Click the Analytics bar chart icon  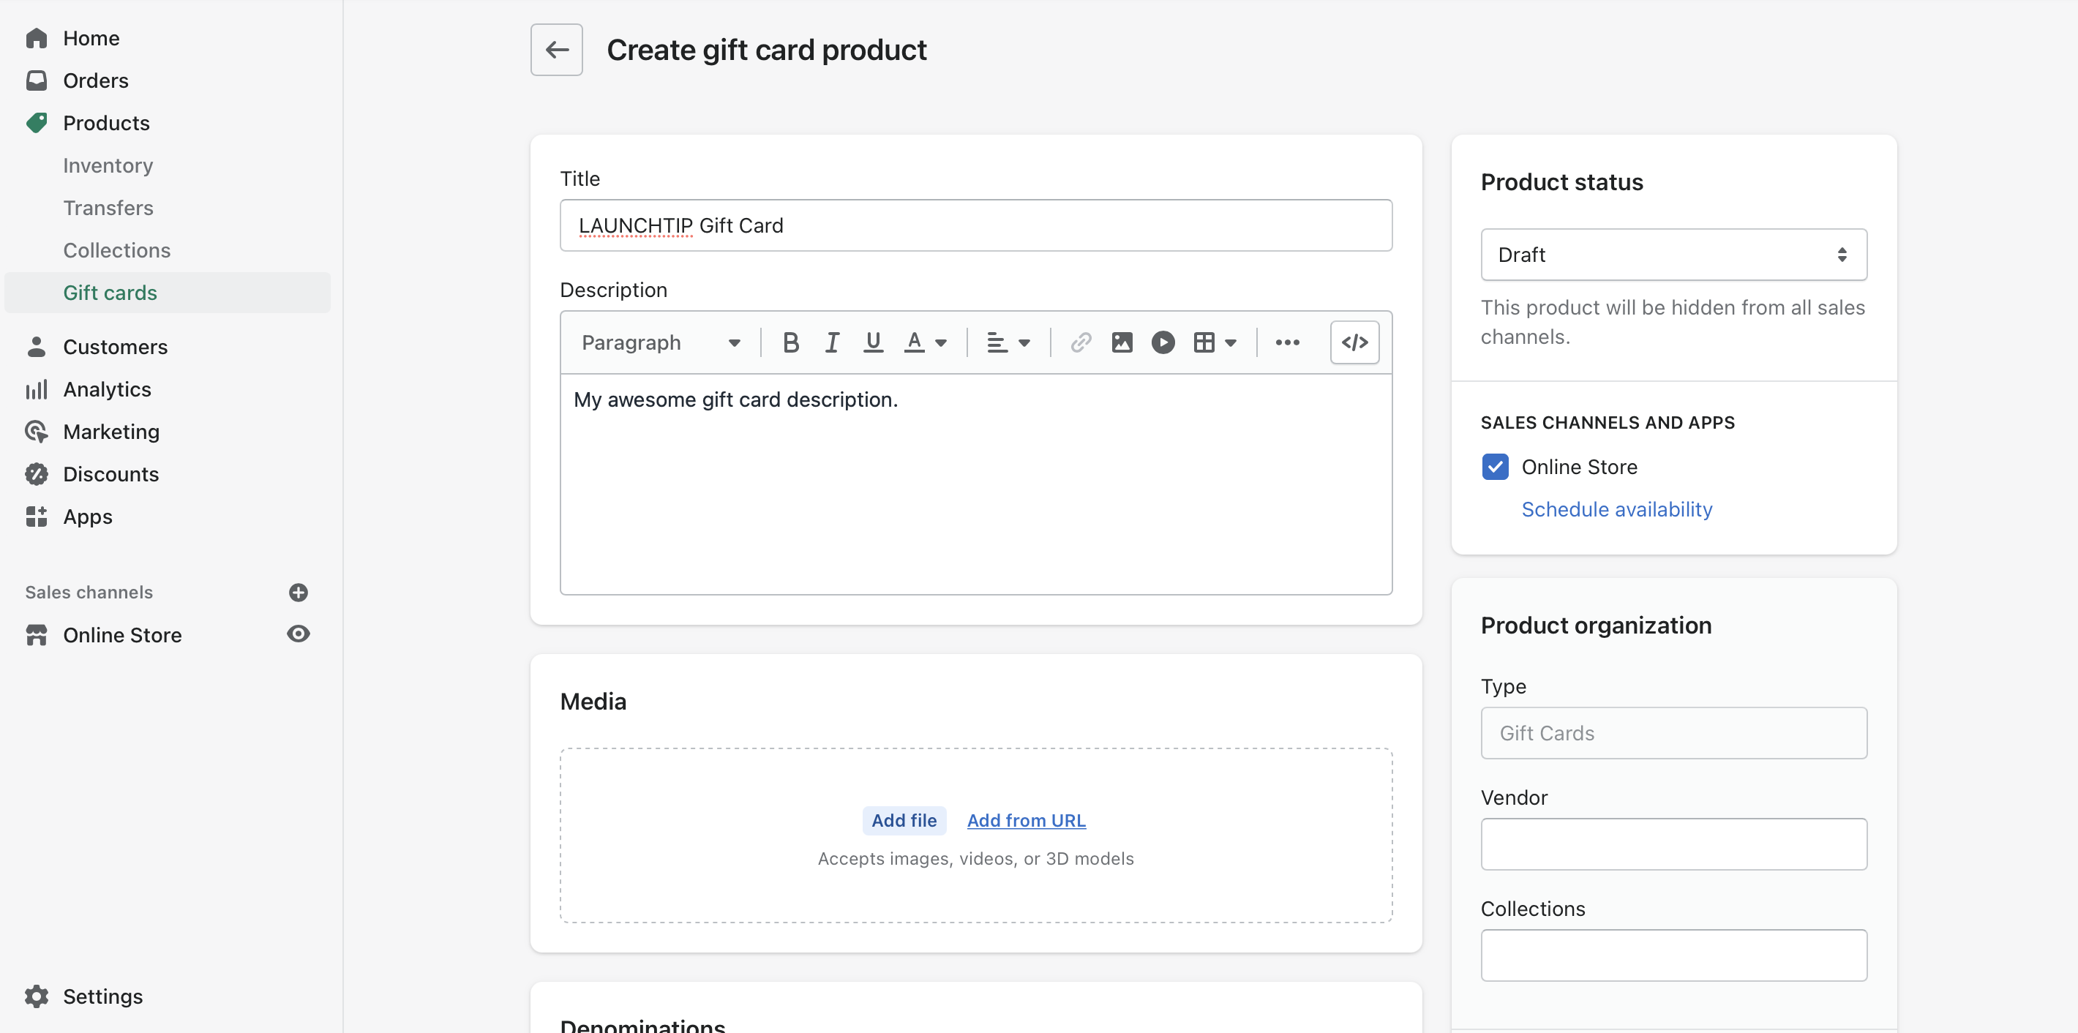pyautogui.click(x=37, y=389)
